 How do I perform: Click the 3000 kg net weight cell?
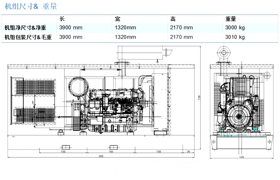(x=235, y=28)
